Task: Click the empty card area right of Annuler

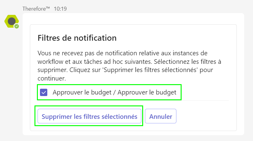Action: tap(206, 116)
